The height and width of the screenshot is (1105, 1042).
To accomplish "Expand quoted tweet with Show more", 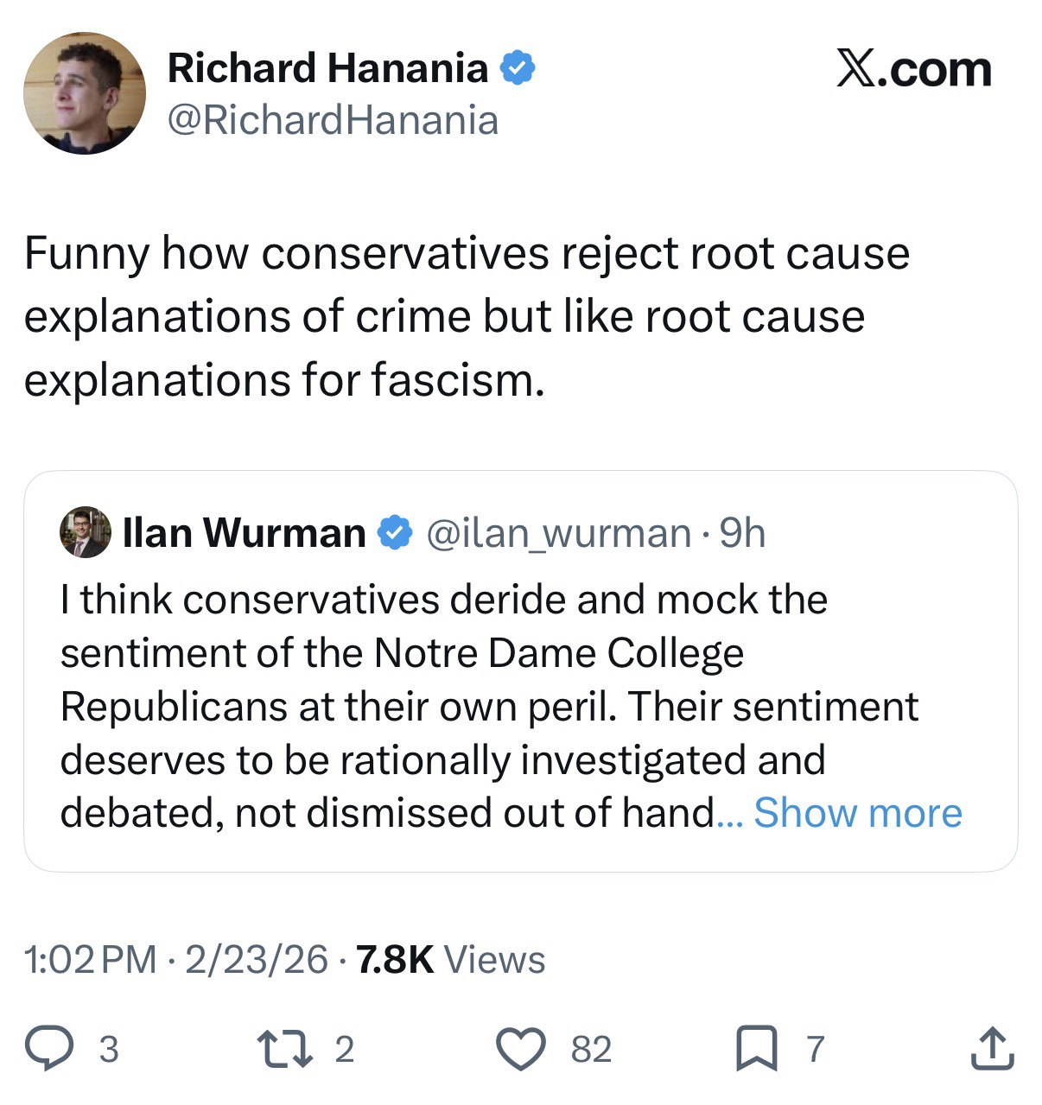I will [857, 812].
